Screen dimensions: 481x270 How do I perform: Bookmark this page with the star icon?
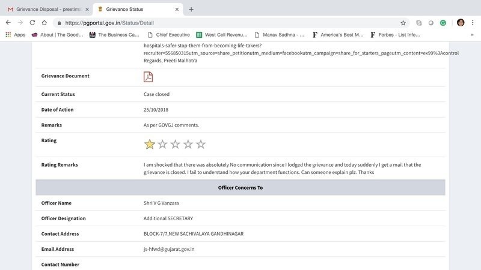tap(403, 22)
